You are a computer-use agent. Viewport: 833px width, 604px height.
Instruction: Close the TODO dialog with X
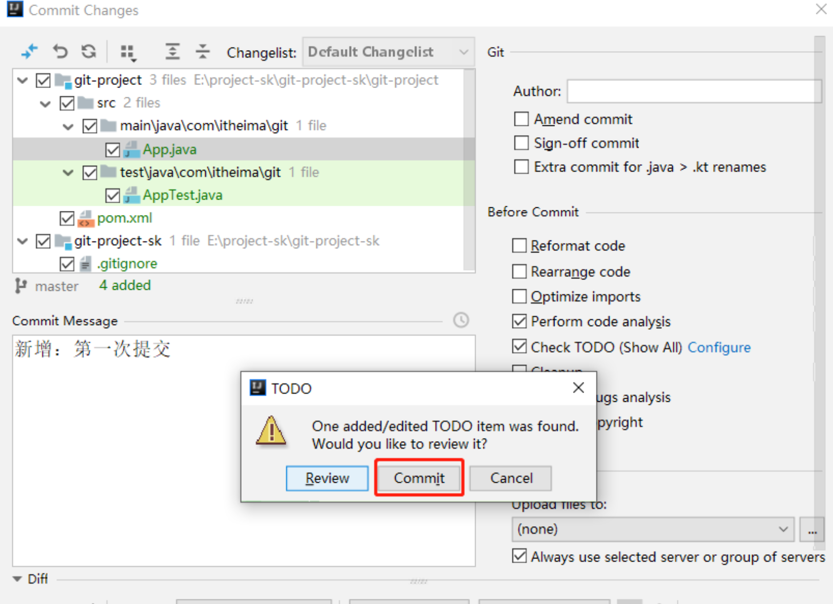point(578,388)
